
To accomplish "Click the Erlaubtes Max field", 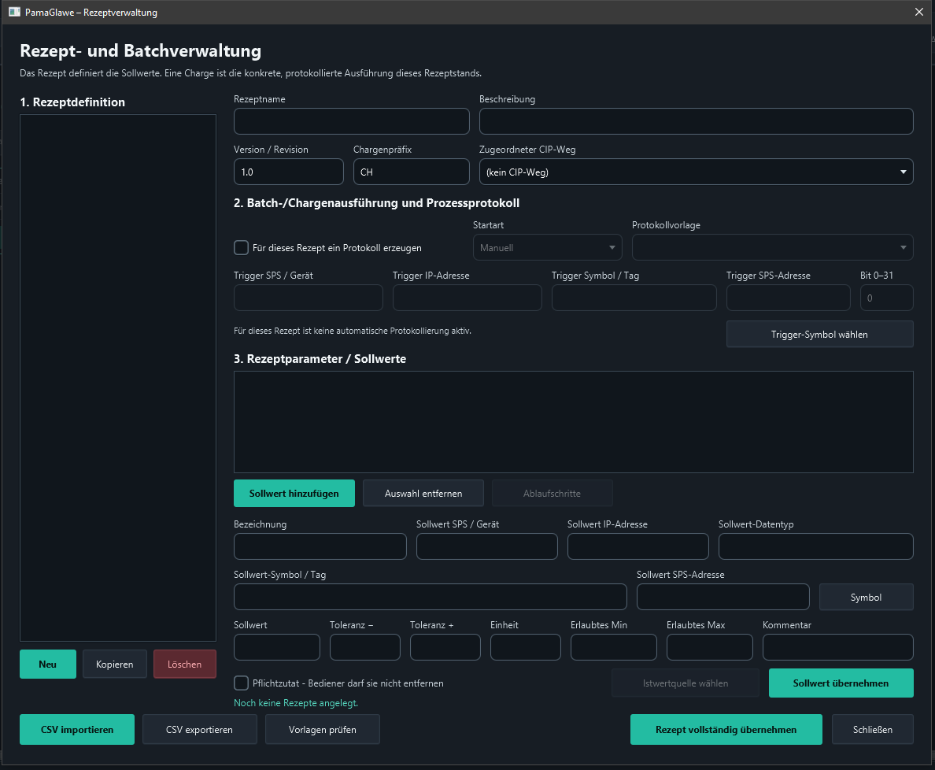I will tap(710, 647).
